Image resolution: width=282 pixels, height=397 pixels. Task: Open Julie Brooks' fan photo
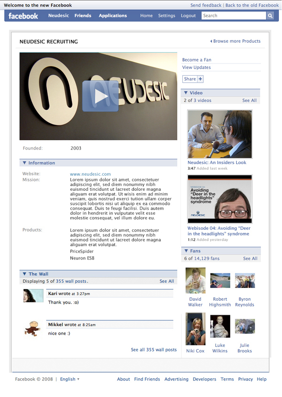[x=245, y=326]
